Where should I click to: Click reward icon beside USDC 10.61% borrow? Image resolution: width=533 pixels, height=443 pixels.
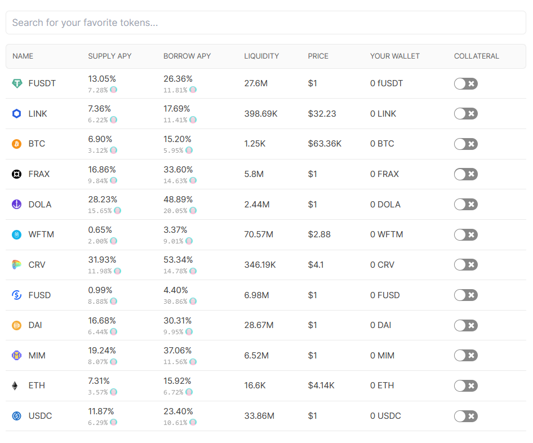click(193, 422)
